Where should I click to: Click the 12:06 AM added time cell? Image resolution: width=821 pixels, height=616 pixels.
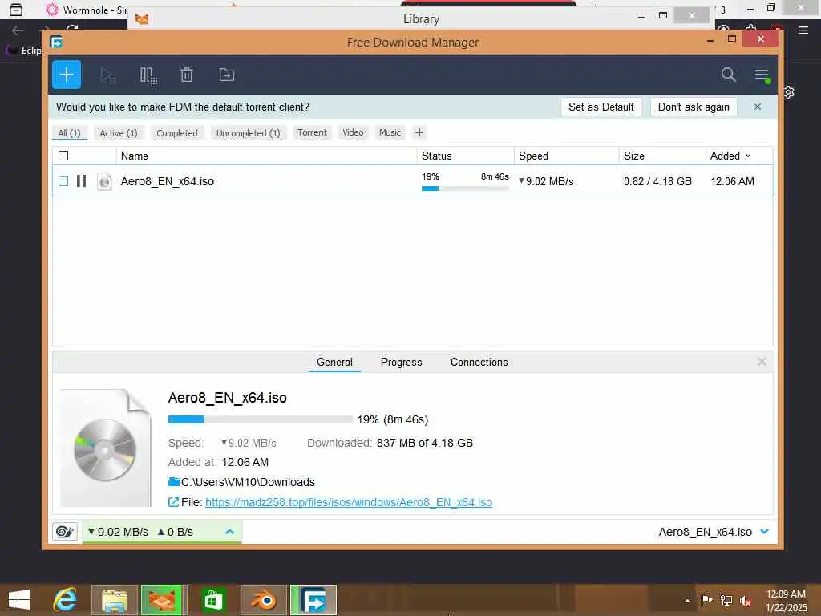[x=733, y=181]
